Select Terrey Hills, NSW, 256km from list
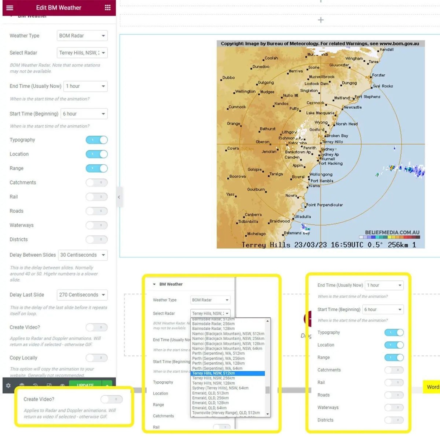The width and height of the screenshot is (440, 440). [213, 378]
